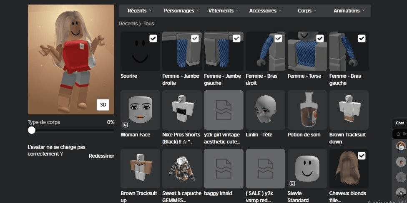Click the Potion de soin label

click(x=304, y=135)
